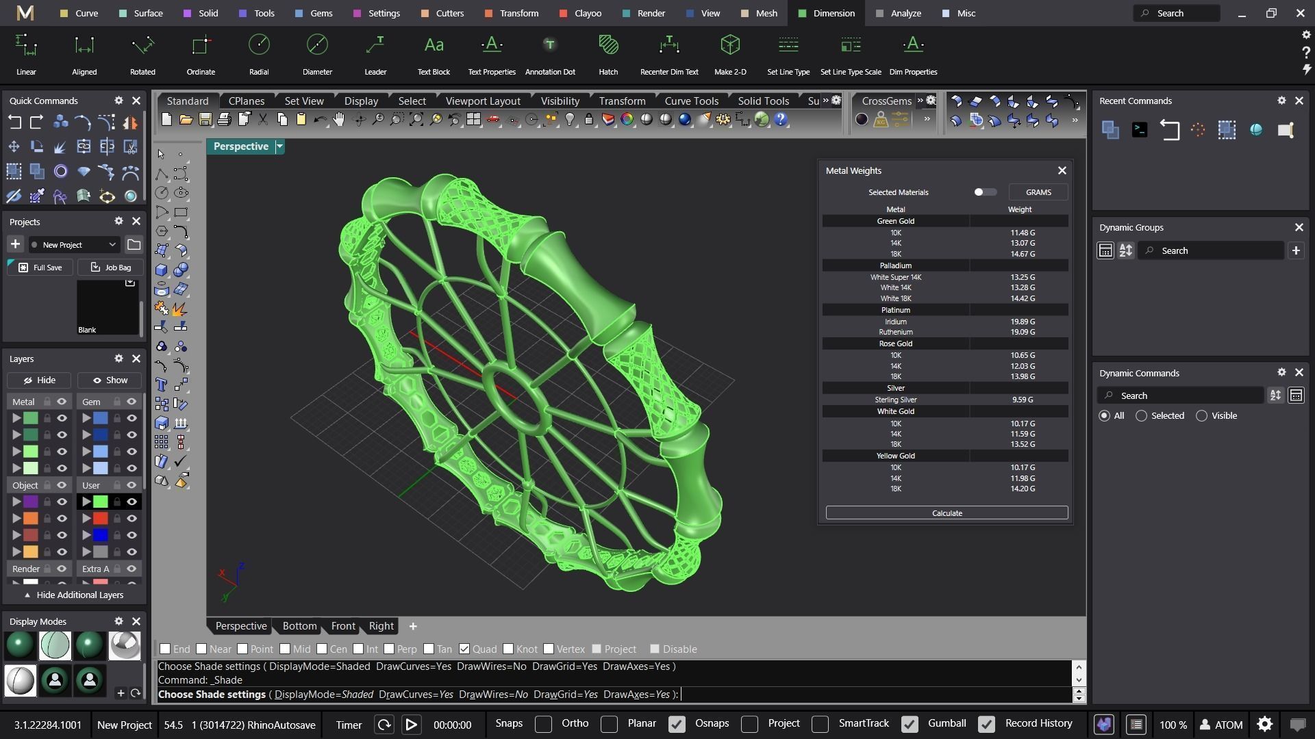This screenshot has height=739, width=1315.
Task: Click the project folder icon
Action: (134, 245)
